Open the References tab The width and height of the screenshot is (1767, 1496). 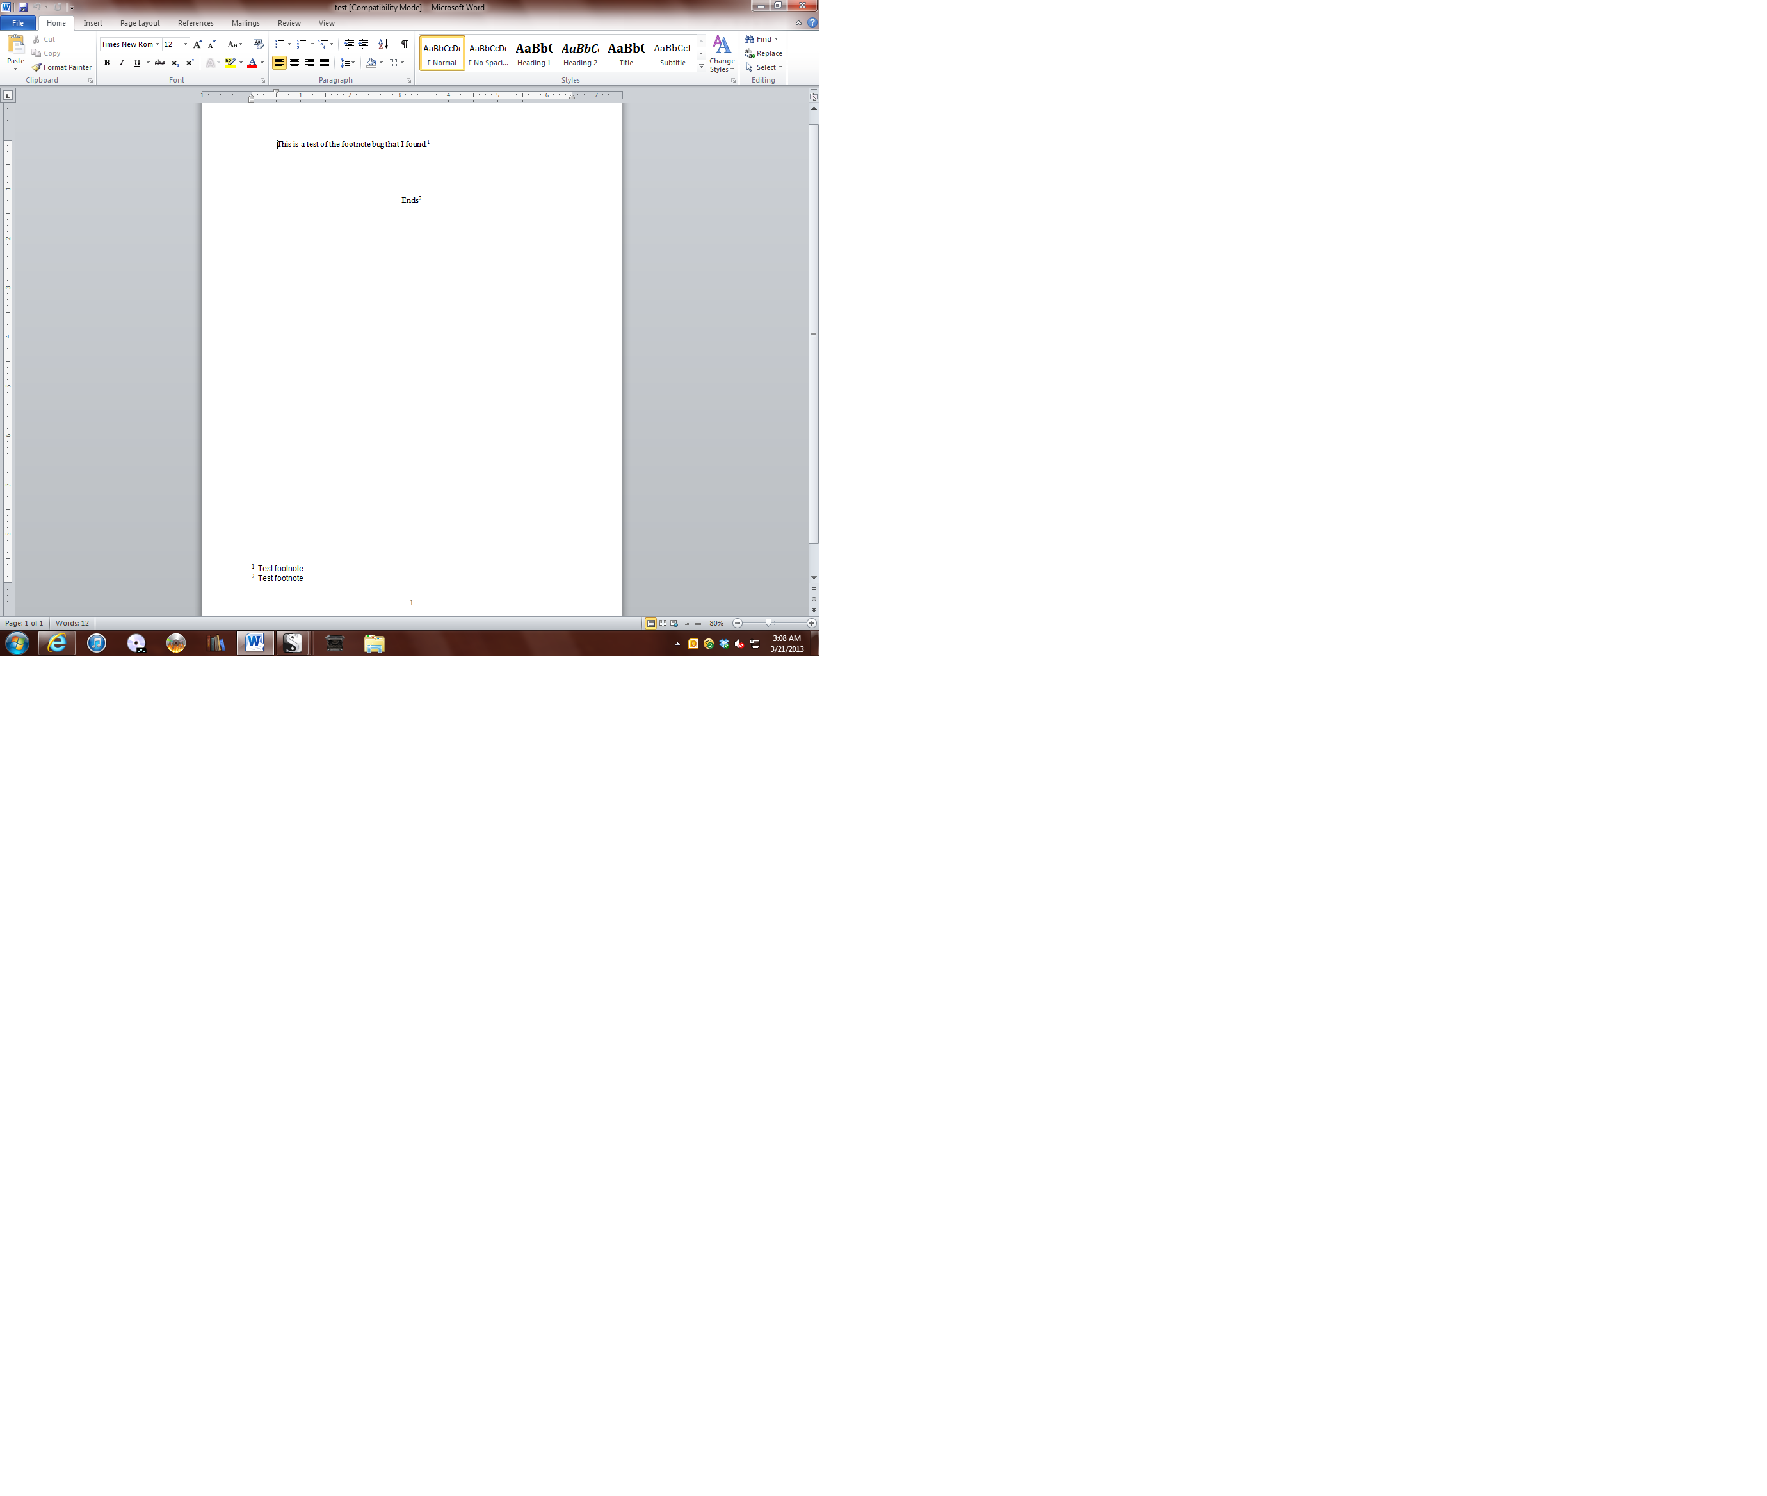[x=195, y=23]
